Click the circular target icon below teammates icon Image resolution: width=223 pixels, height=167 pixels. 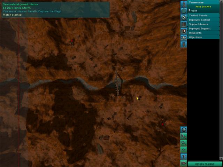(x=184, y=11)
